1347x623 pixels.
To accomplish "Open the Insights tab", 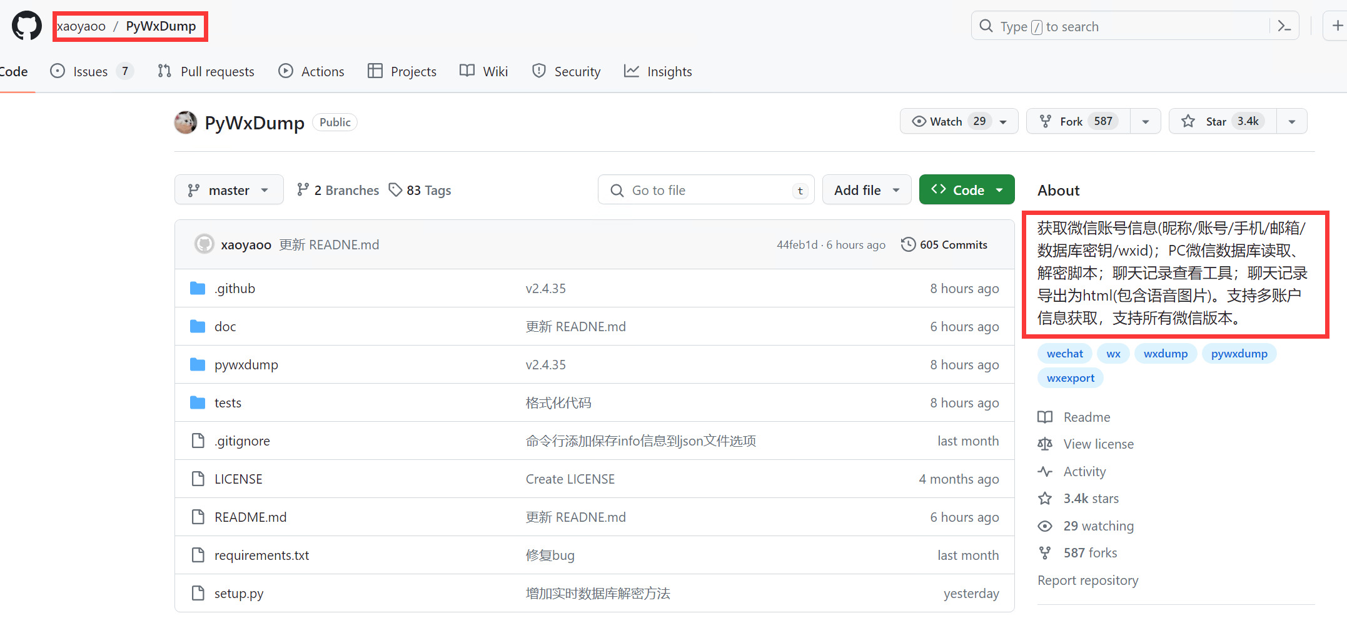I will pyautogui.click(x=658, y=71).
